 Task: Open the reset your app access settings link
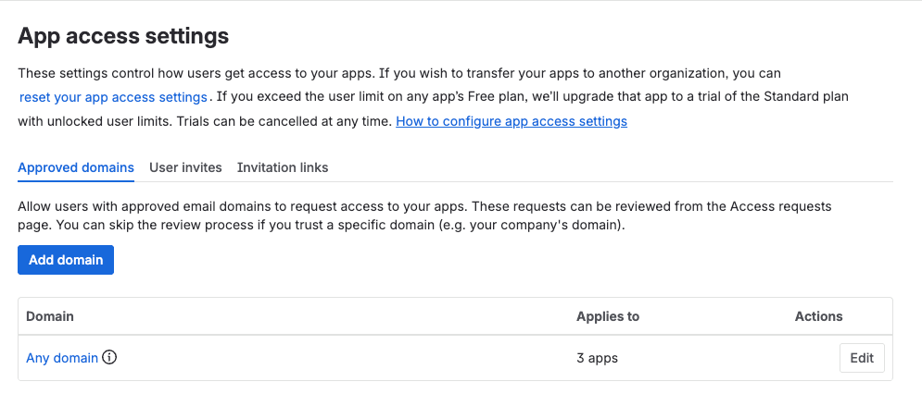coord(113,97)
